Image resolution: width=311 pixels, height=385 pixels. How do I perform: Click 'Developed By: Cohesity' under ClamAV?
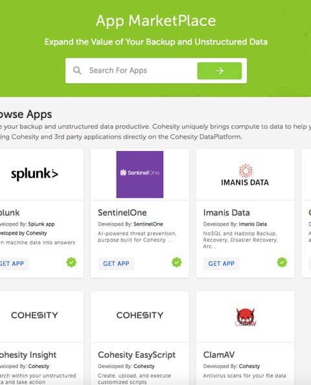[x=231, y=366]
